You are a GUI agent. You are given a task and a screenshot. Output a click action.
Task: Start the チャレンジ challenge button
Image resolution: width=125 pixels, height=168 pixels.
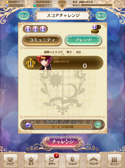63,142
